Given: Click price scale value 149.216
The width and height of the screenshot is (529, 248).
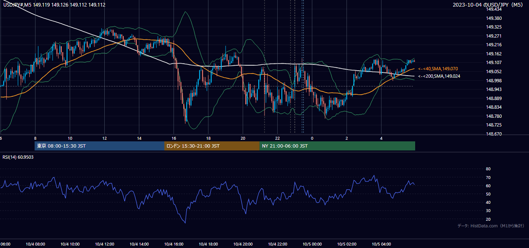Looking at the screenshot, I should 494,45.
